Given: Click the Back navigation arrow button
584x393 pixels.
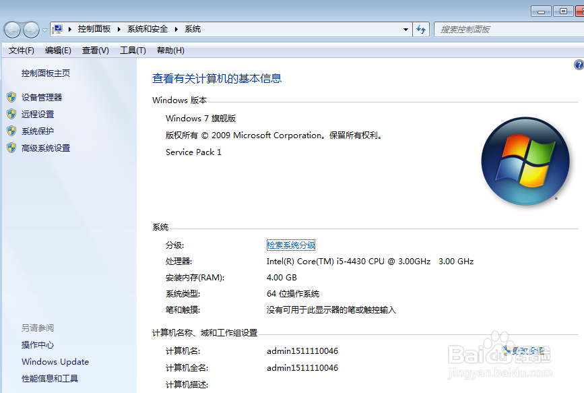Looking at the screenshot, I should click(x=13, y=30).
